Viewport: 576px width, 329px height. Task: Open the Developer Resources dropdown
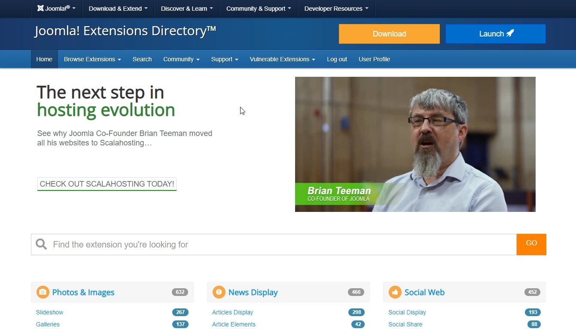click(336, 9)
